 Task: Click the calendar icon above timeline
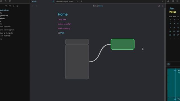tap(168, 64)
